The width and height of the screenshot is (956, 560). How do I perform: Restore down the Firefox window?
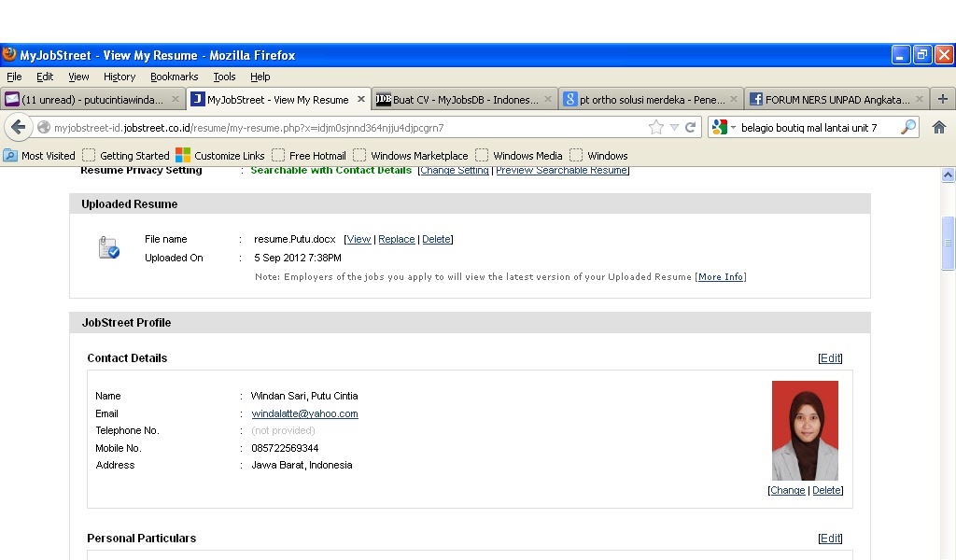pos(922,55)
